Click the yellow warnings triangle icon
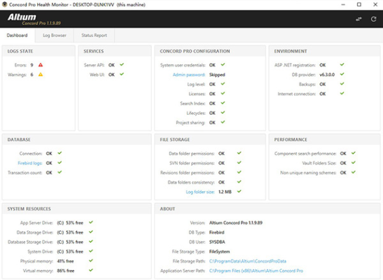 [x=41, y=74]
